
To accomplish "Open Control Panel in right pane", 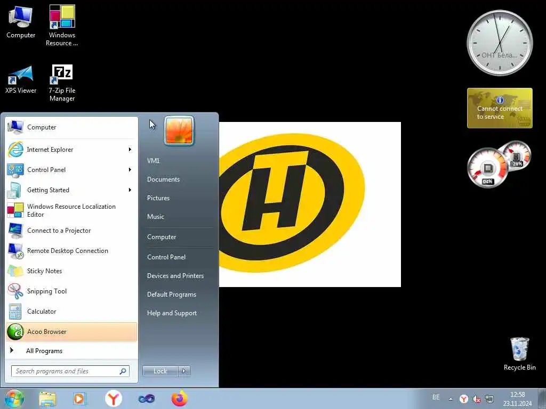I will coord(166,257).
